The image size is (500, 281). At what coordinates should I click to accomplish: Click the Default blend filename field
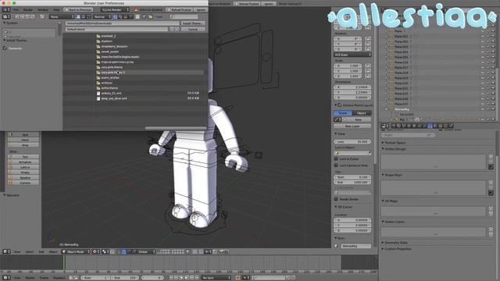[116, 29]
